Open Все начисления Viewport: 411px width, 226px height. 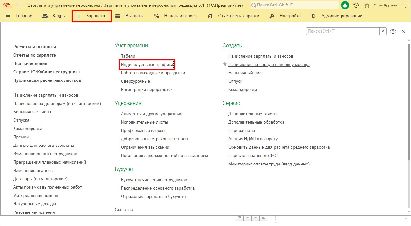pyautogui.click(x=30, y=63)
